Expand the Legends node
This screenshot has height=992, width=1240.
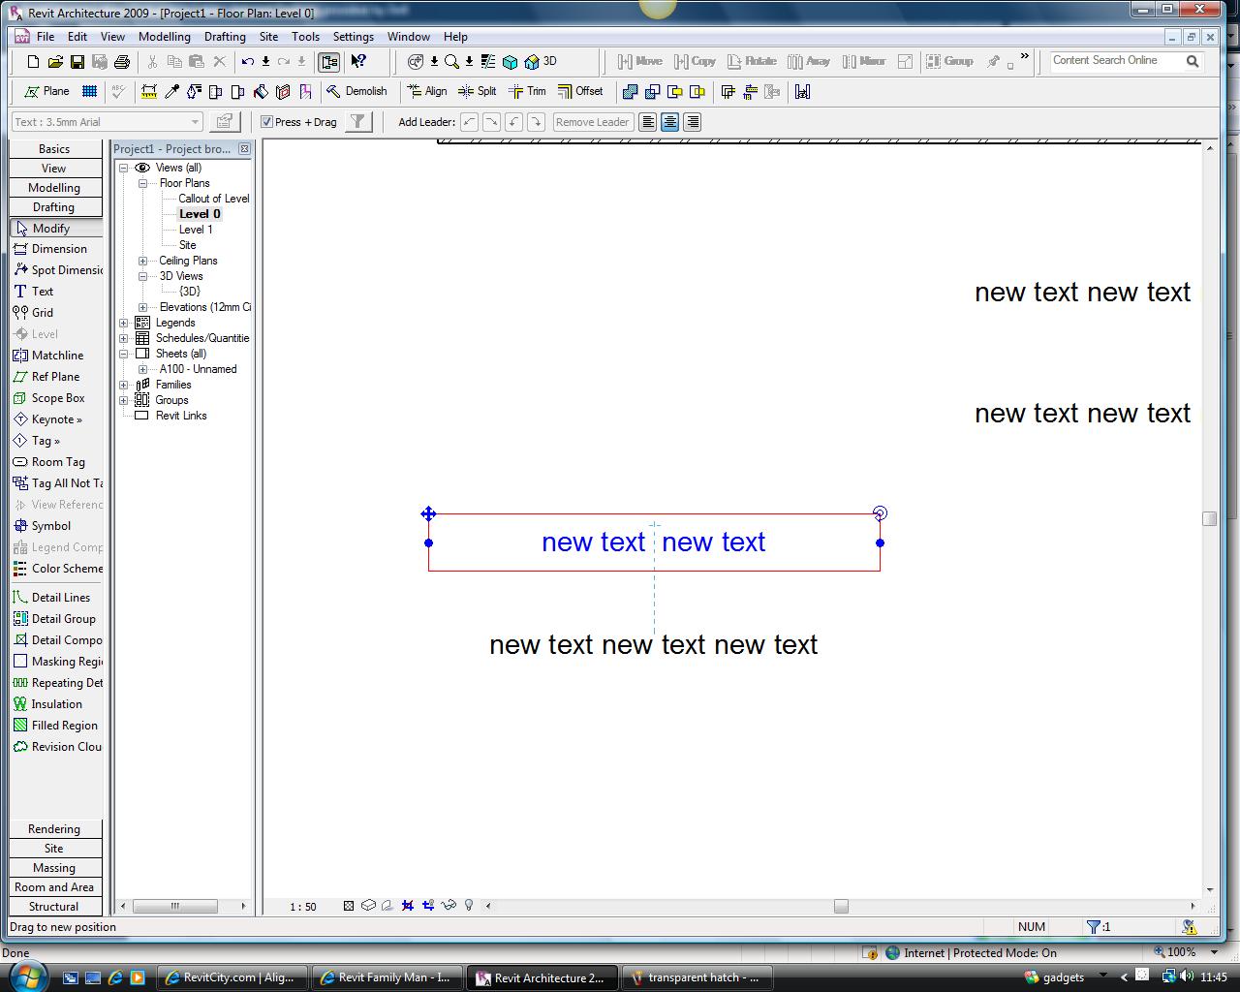(x=124, y=323)
